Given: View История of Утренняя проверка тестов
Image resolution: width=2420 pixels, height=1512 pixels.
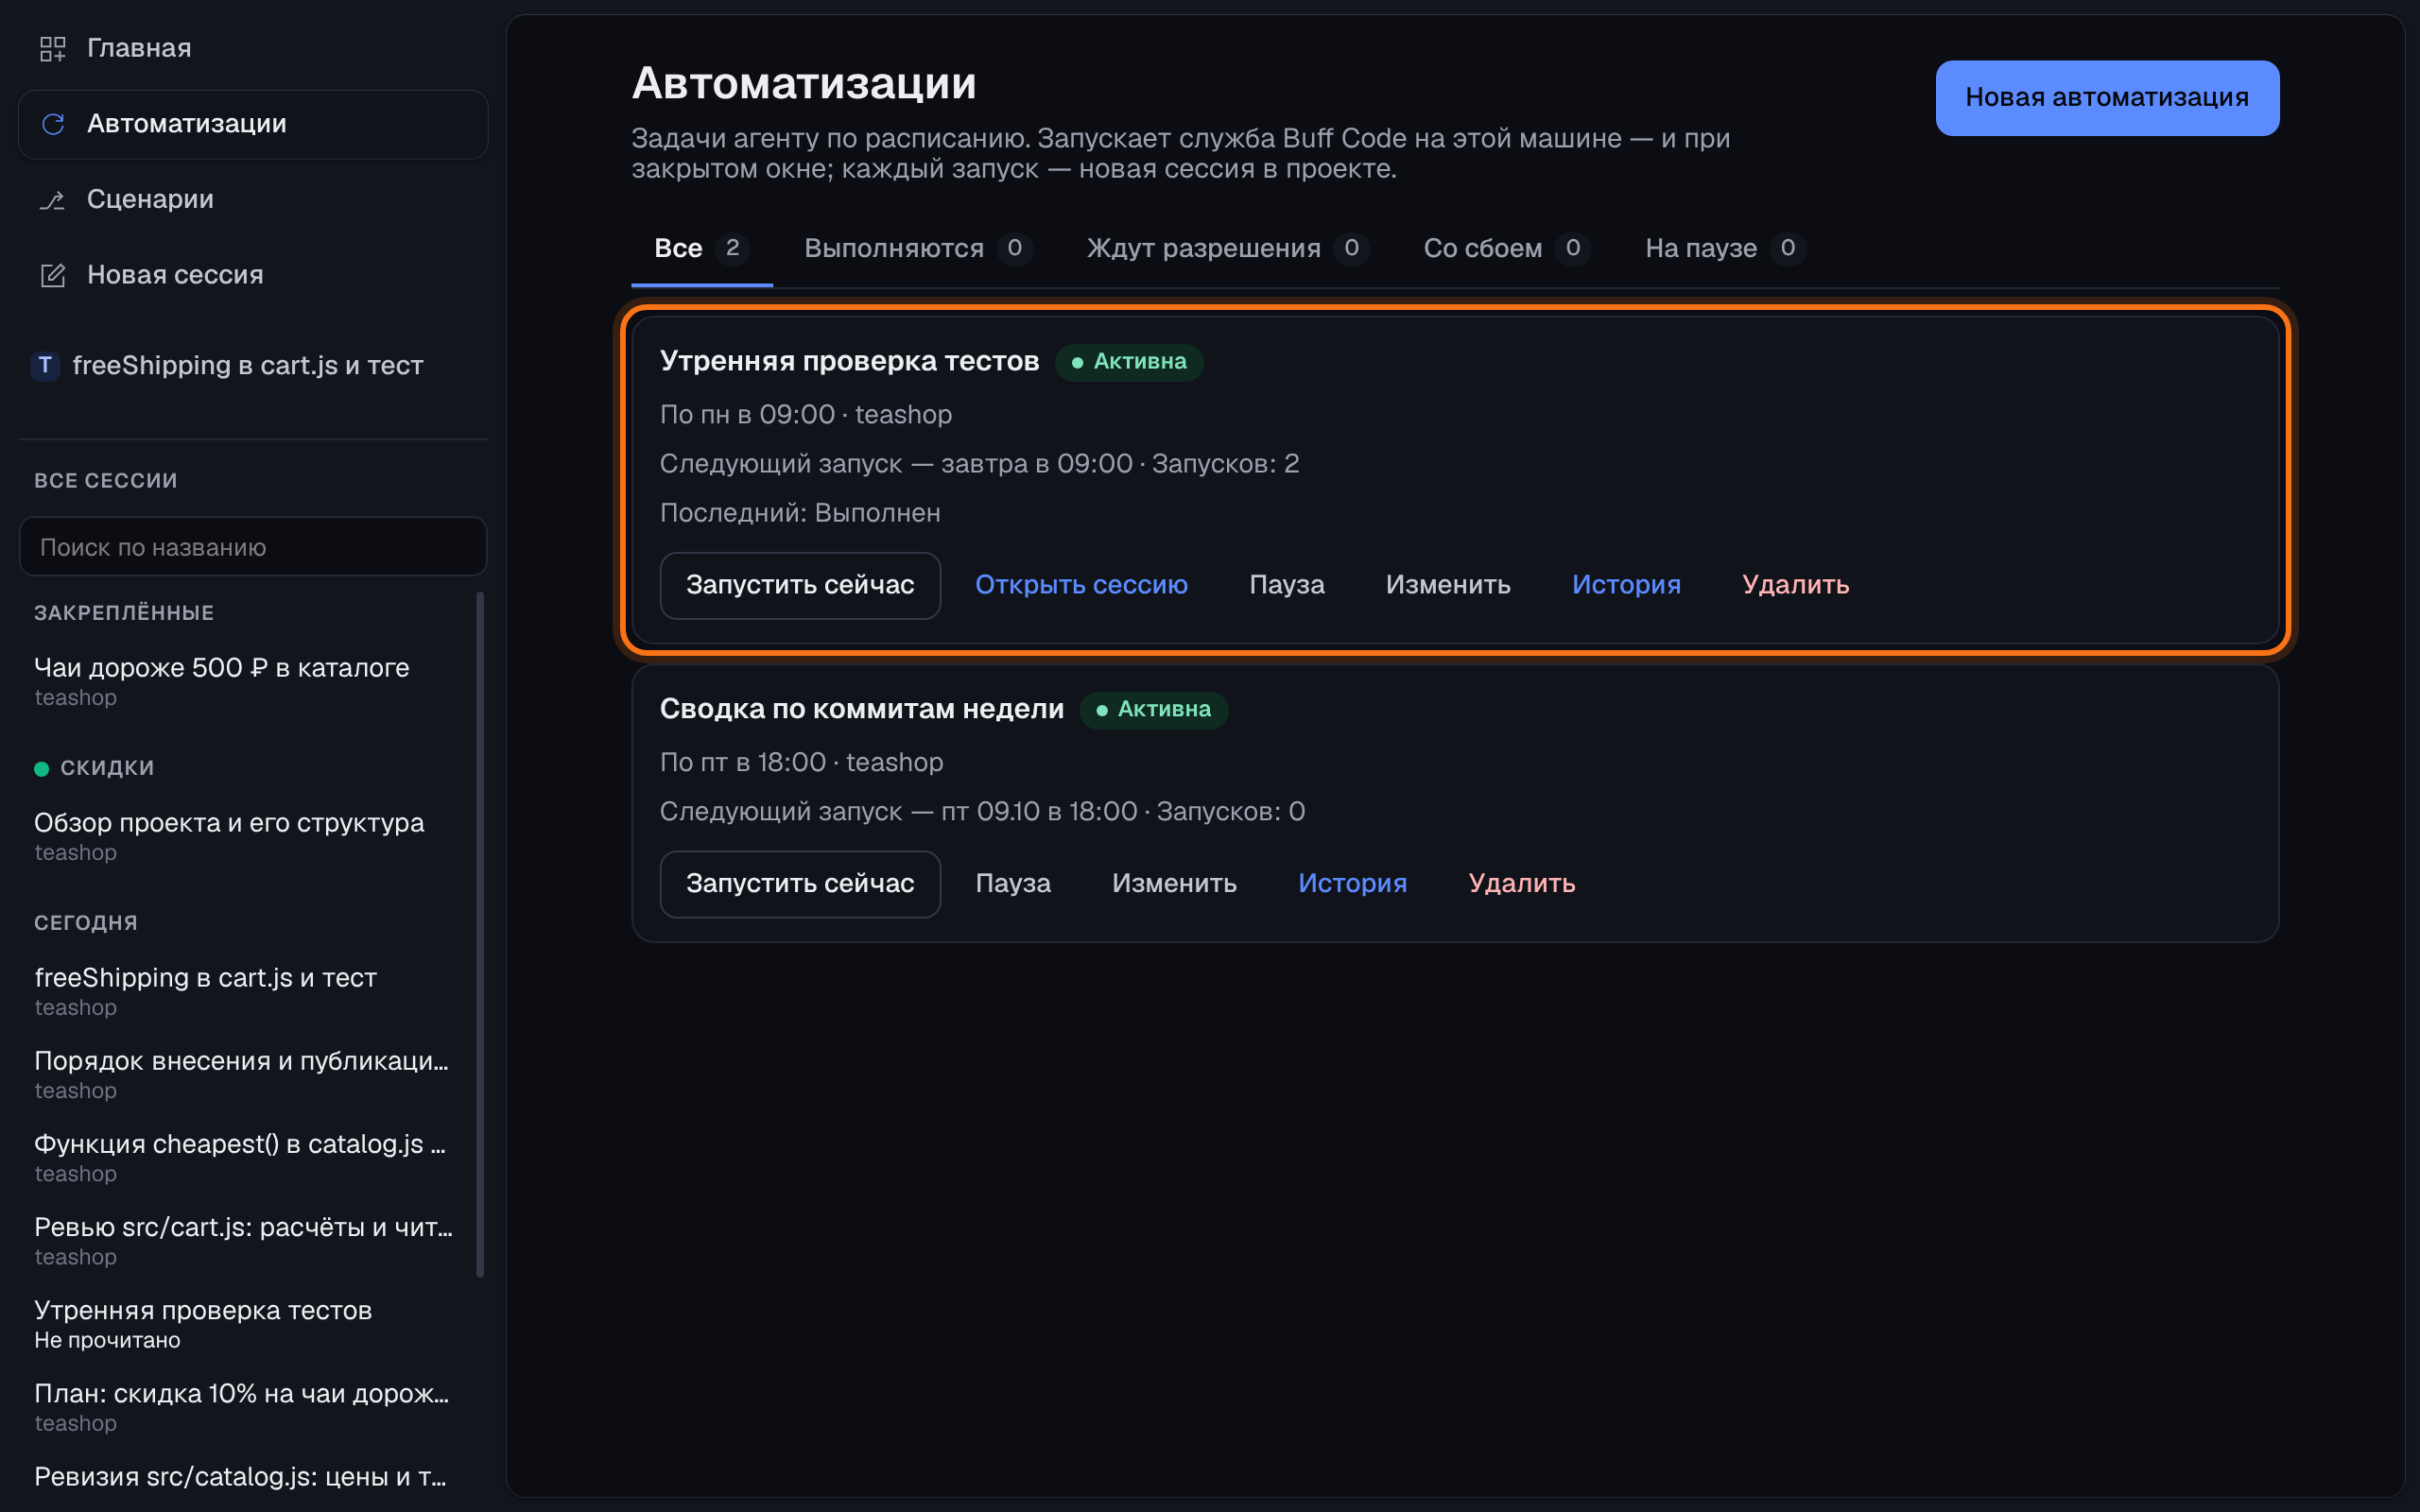Looking at the screenshot, I should coord(1626,585).
